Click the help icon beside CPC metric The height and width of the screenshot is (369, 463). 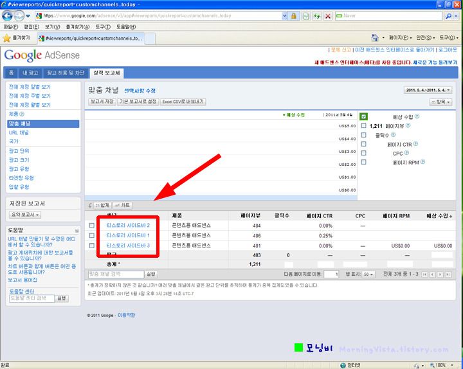(406, 152)
